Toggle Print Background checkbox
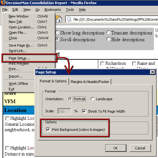Image resolution: width=158 pixels, height=158 pixels. click(48, 129)
